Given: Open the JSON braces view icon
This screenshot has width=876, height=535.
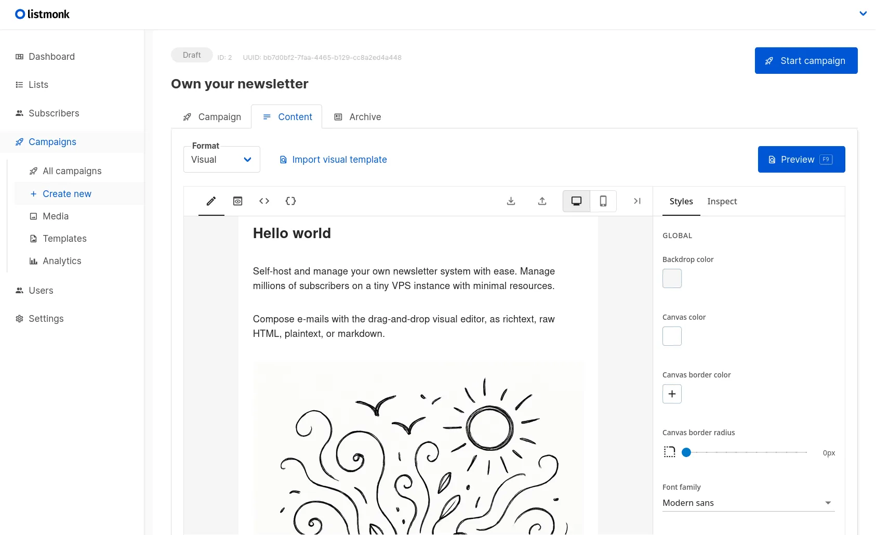Looking at the screenshot, I should (290, 201).
